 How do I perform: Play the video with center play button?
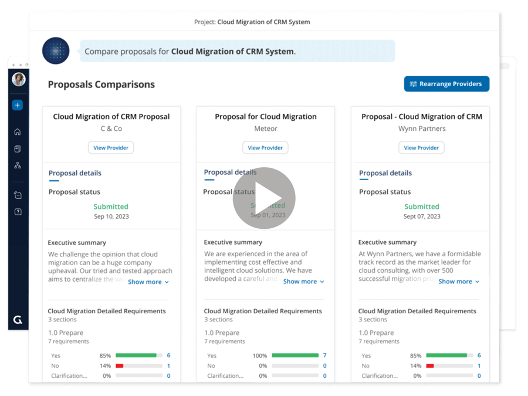coord(264,198)
